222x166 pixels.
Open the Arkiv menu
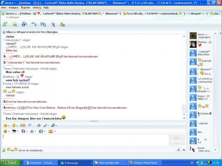tap(4, 7)
